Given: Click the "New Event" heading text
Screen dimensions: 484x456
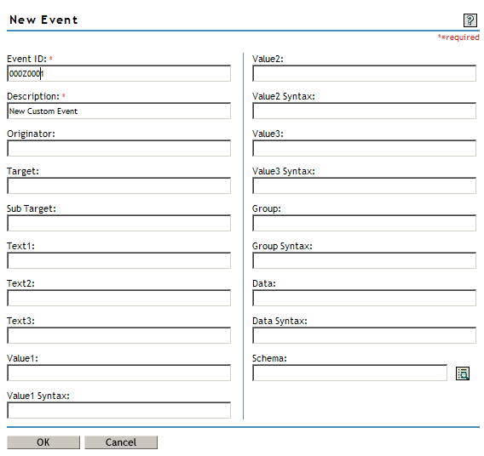Looking at the screenshot, I should pos(43,20).
